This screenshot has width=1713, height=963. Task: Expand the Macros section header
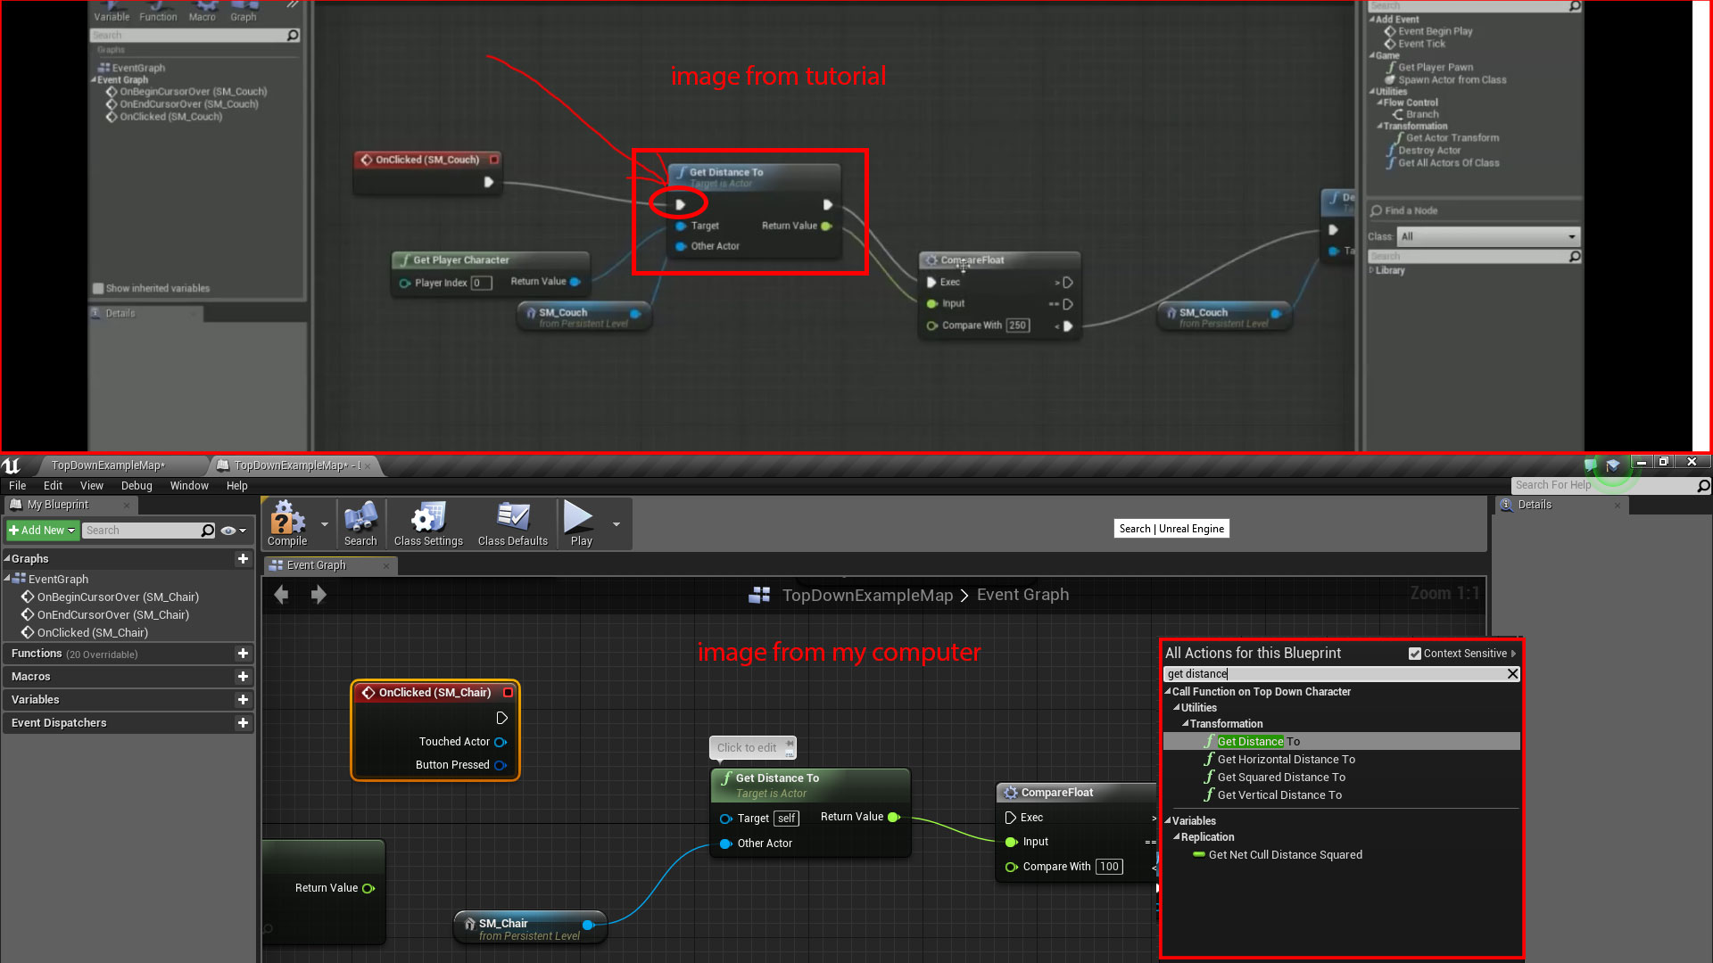(x=128, y=677)
